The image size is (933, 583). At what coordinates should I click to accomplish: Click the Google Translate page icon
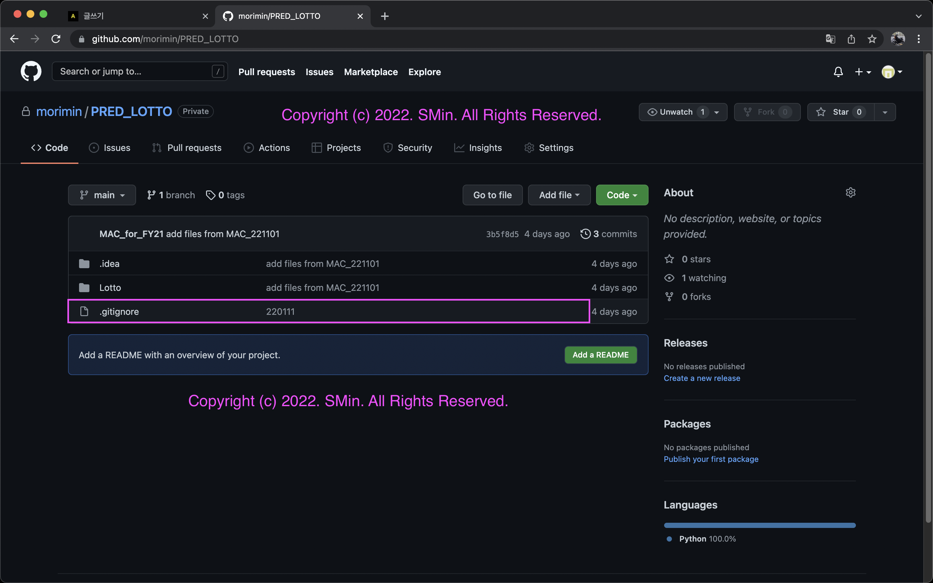pos(830,39)
